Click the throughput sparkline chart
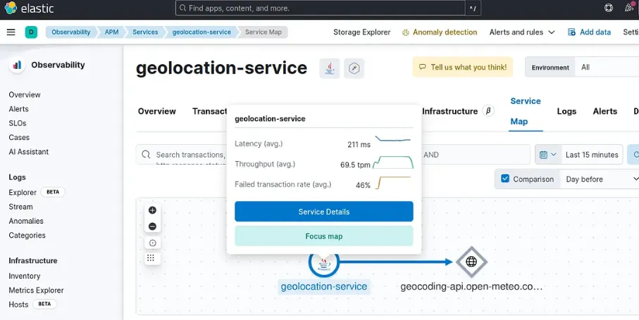The width and height of the screenshot is (639, 320). [x=393, y=162]
